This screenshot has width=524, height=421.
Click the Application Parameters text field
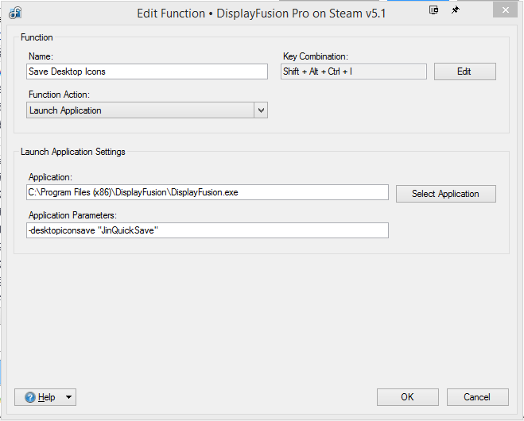207,230
